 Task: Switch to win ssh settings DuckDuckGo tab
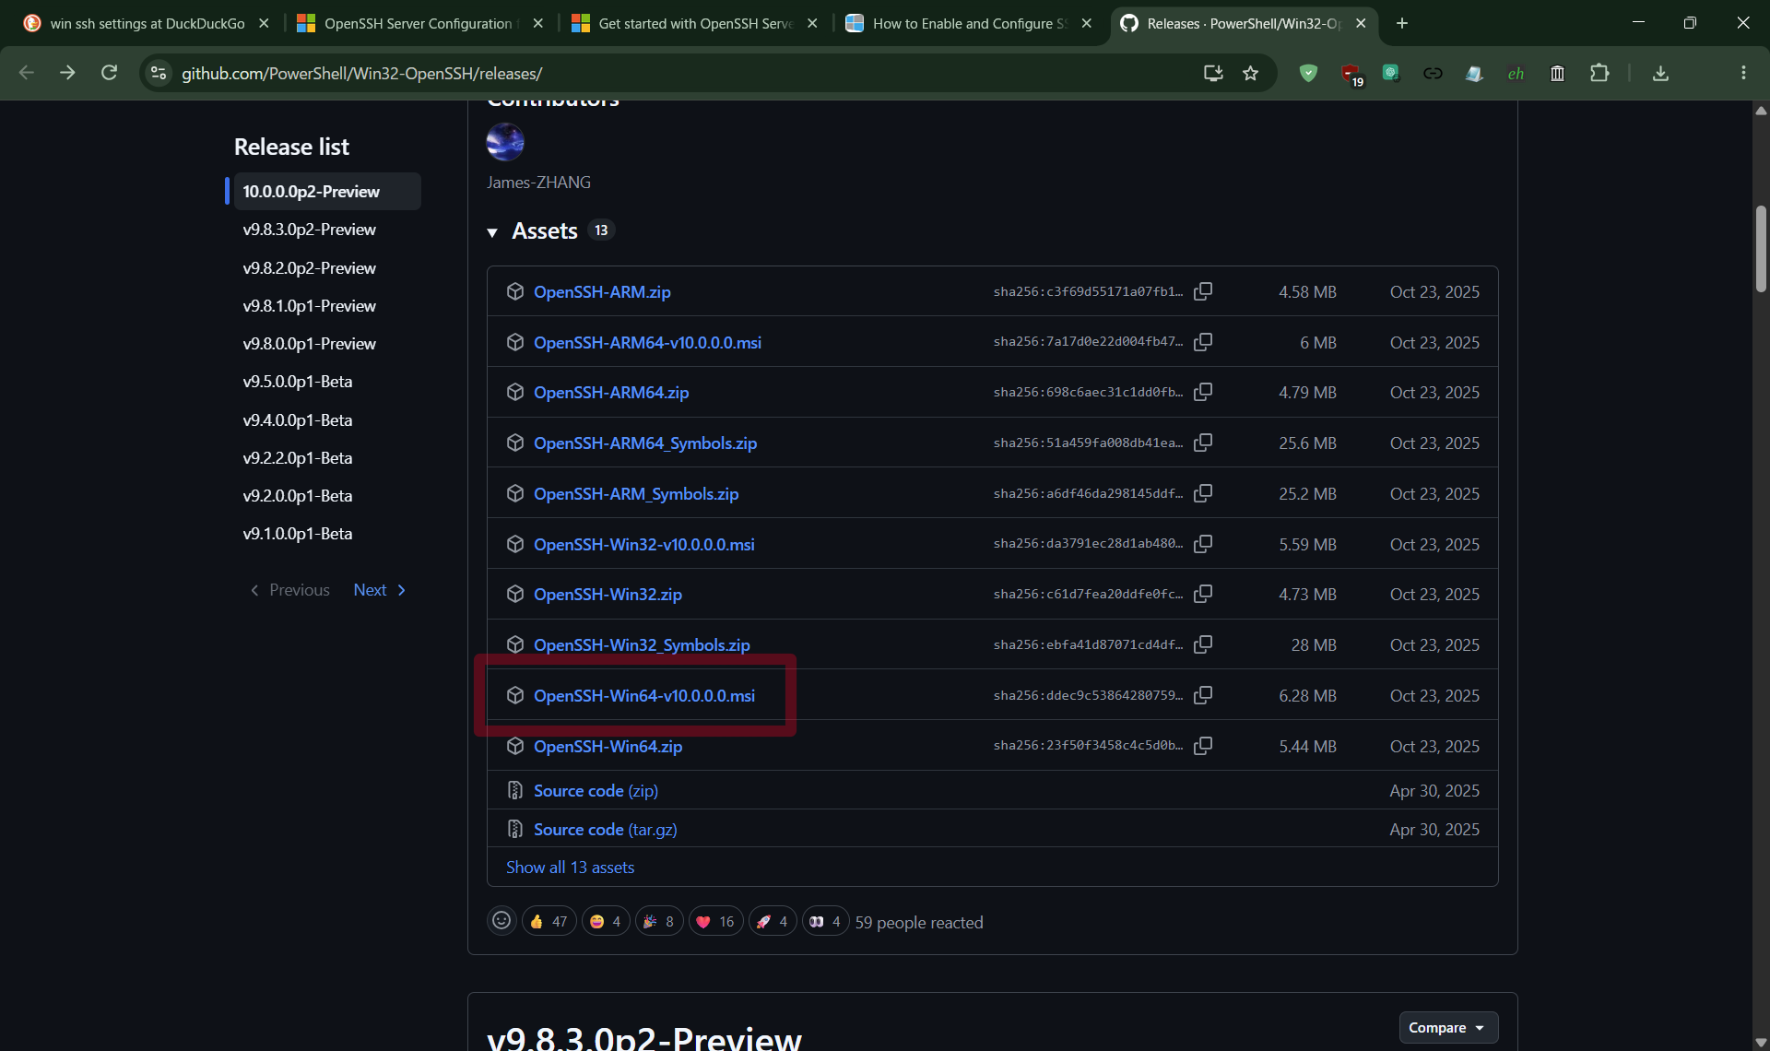coord(147,23)
